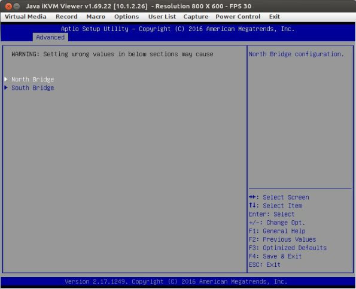Click the F4: Save & Exit hint
Image resolution: width=356 pixels, height=289 pixels.
coord(275,256)
